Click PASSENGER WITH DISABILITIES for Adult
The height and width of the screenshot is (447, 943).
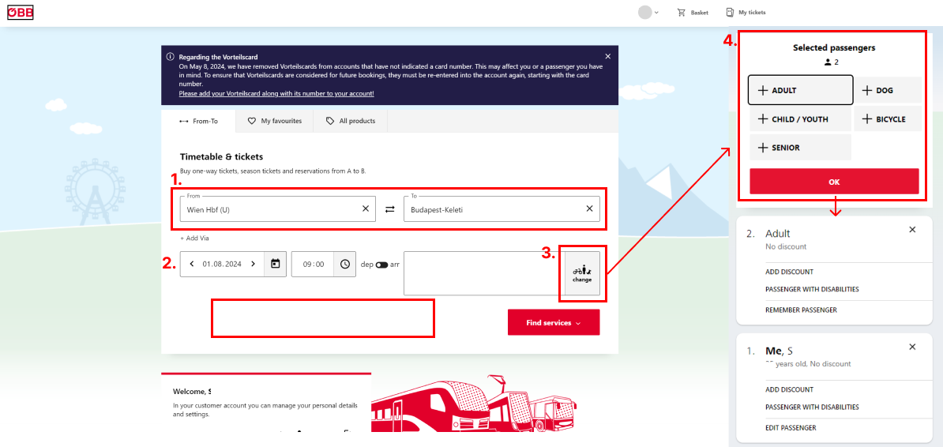(812, 289)
